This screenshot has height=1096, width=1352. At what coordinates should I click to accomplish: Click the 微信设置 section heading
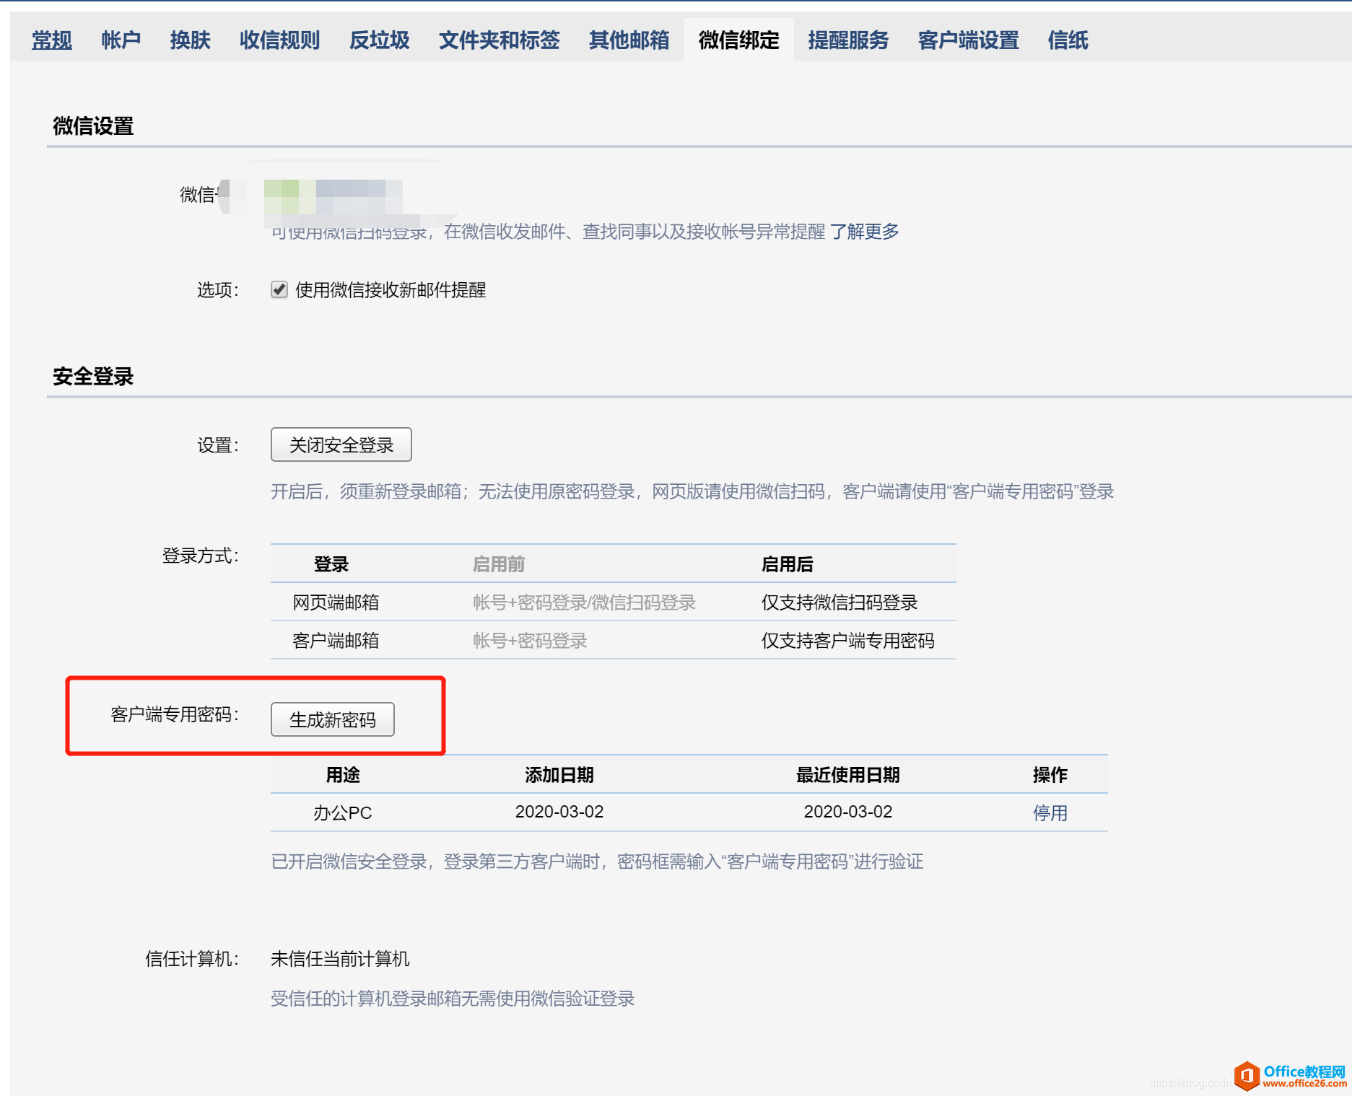(x=93, y=126)
